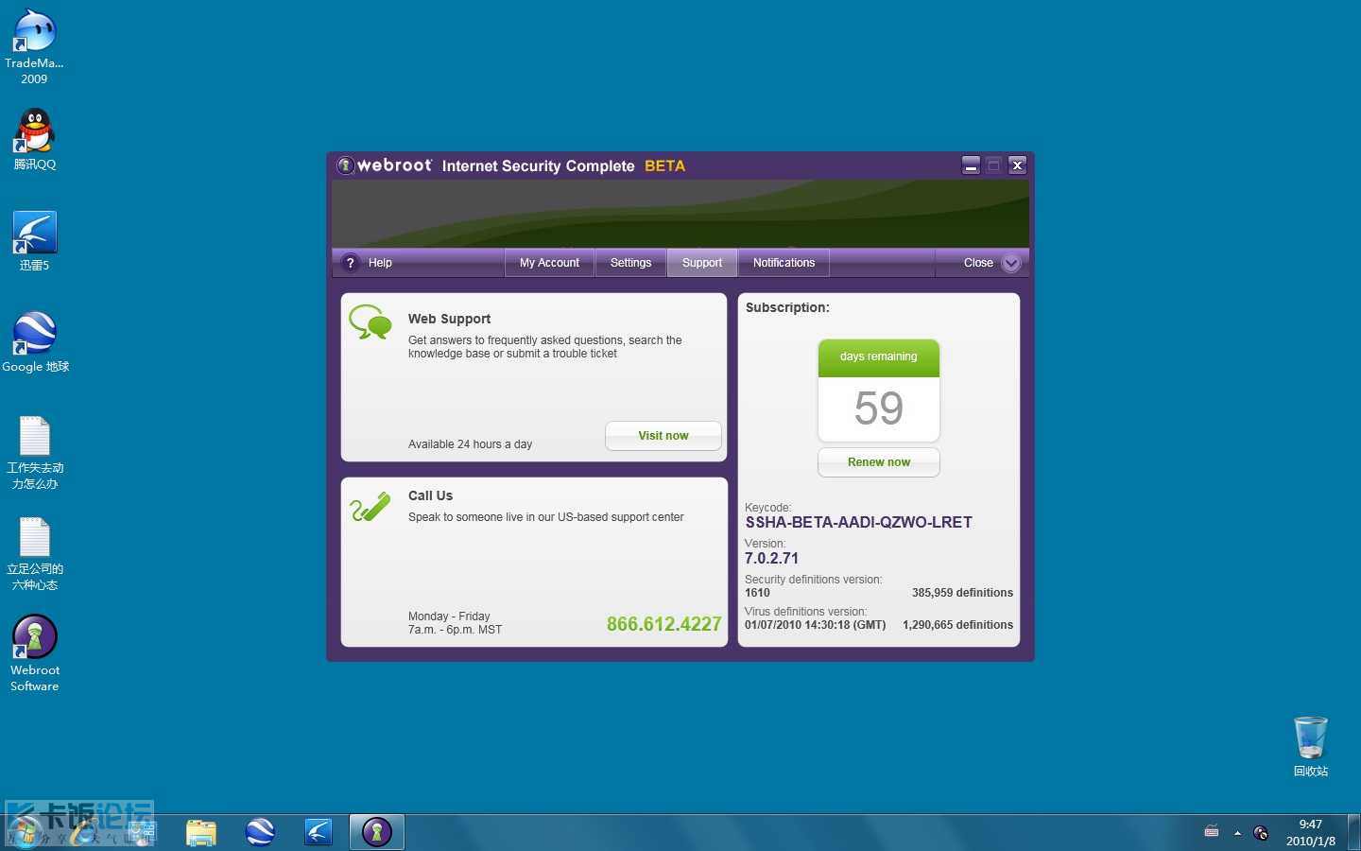Click the Webroot logo in title bar
1361x851 pixels.
point(346,165)
